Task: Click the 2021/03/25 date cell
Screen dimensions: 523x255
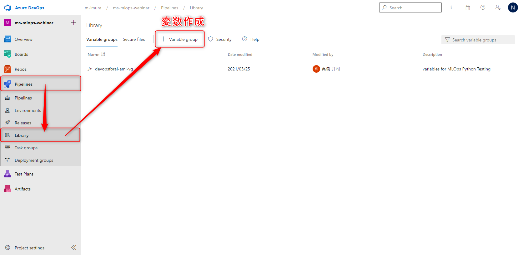Action: pos(239,69)
